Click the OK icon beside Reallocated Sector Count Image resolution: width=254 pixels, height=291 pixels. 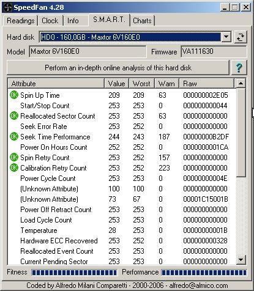14,116
